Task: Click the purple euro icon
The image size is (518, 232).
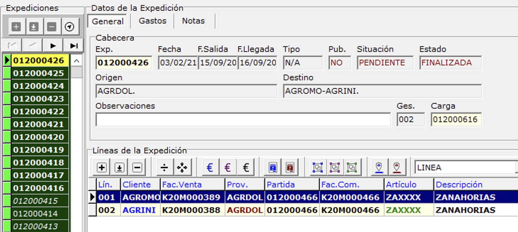Action: click(228, 167)
